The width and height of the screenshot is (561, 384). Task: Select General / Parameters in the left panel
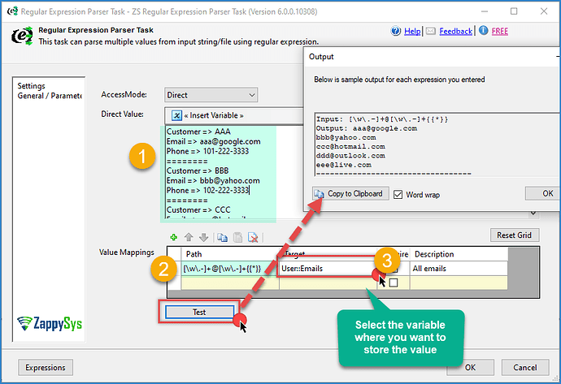pos(50,96)
